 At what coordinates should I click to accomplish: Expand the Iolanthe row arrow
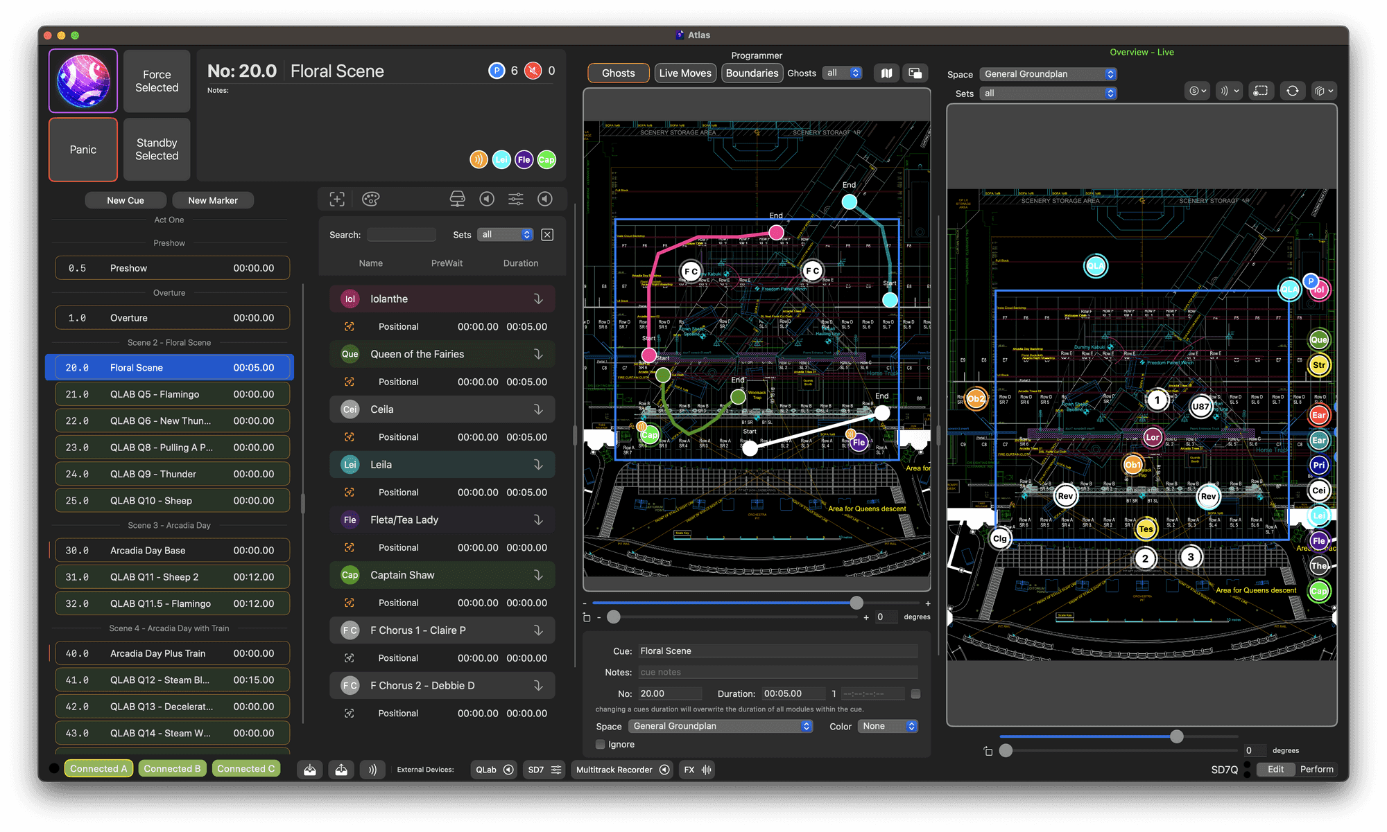point(538,299)
